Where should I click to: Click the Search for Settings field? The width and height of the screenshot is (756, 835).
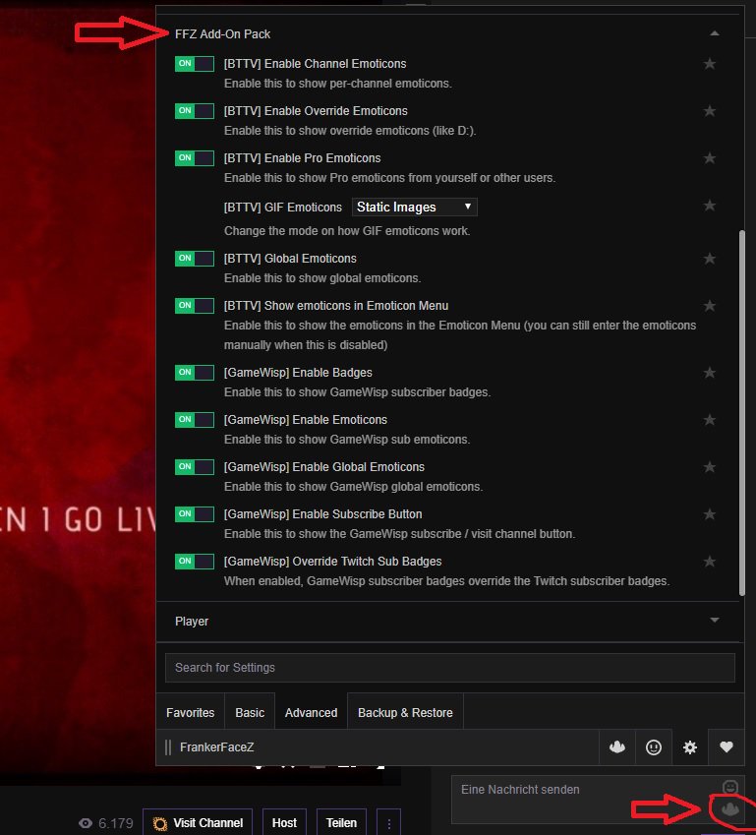point(450,668)
